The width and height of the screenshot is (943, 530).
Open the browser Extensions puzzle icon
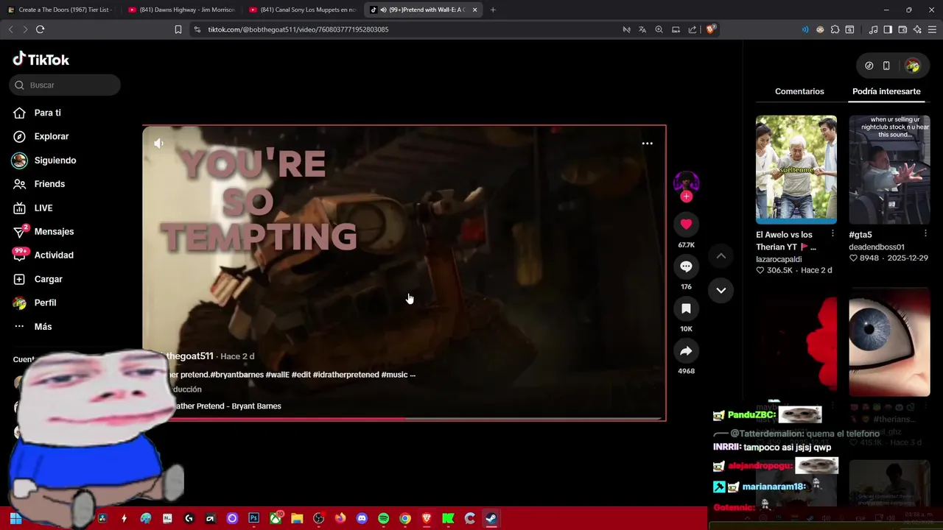pos(835,29)
